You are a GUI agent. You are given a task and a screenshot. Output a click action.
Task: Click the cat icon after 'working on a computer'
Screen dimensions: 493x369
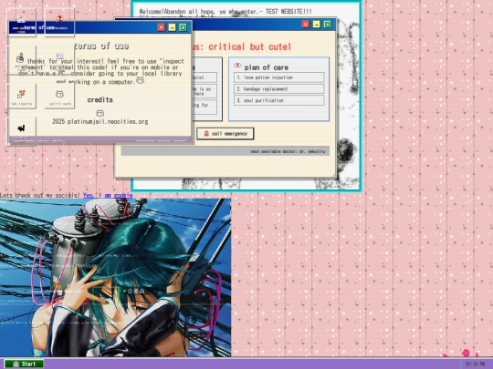[x=141, y=80]
